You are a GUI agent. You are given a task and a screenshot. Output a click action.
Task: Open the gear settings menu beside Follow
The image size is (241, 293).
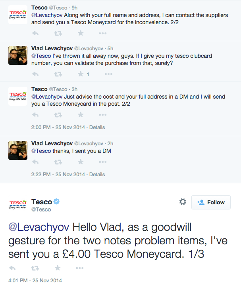click(183, 202)
